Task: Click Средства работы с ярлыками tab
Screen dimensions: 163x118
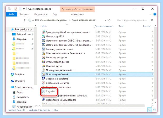Action: (x=77, y=9)
